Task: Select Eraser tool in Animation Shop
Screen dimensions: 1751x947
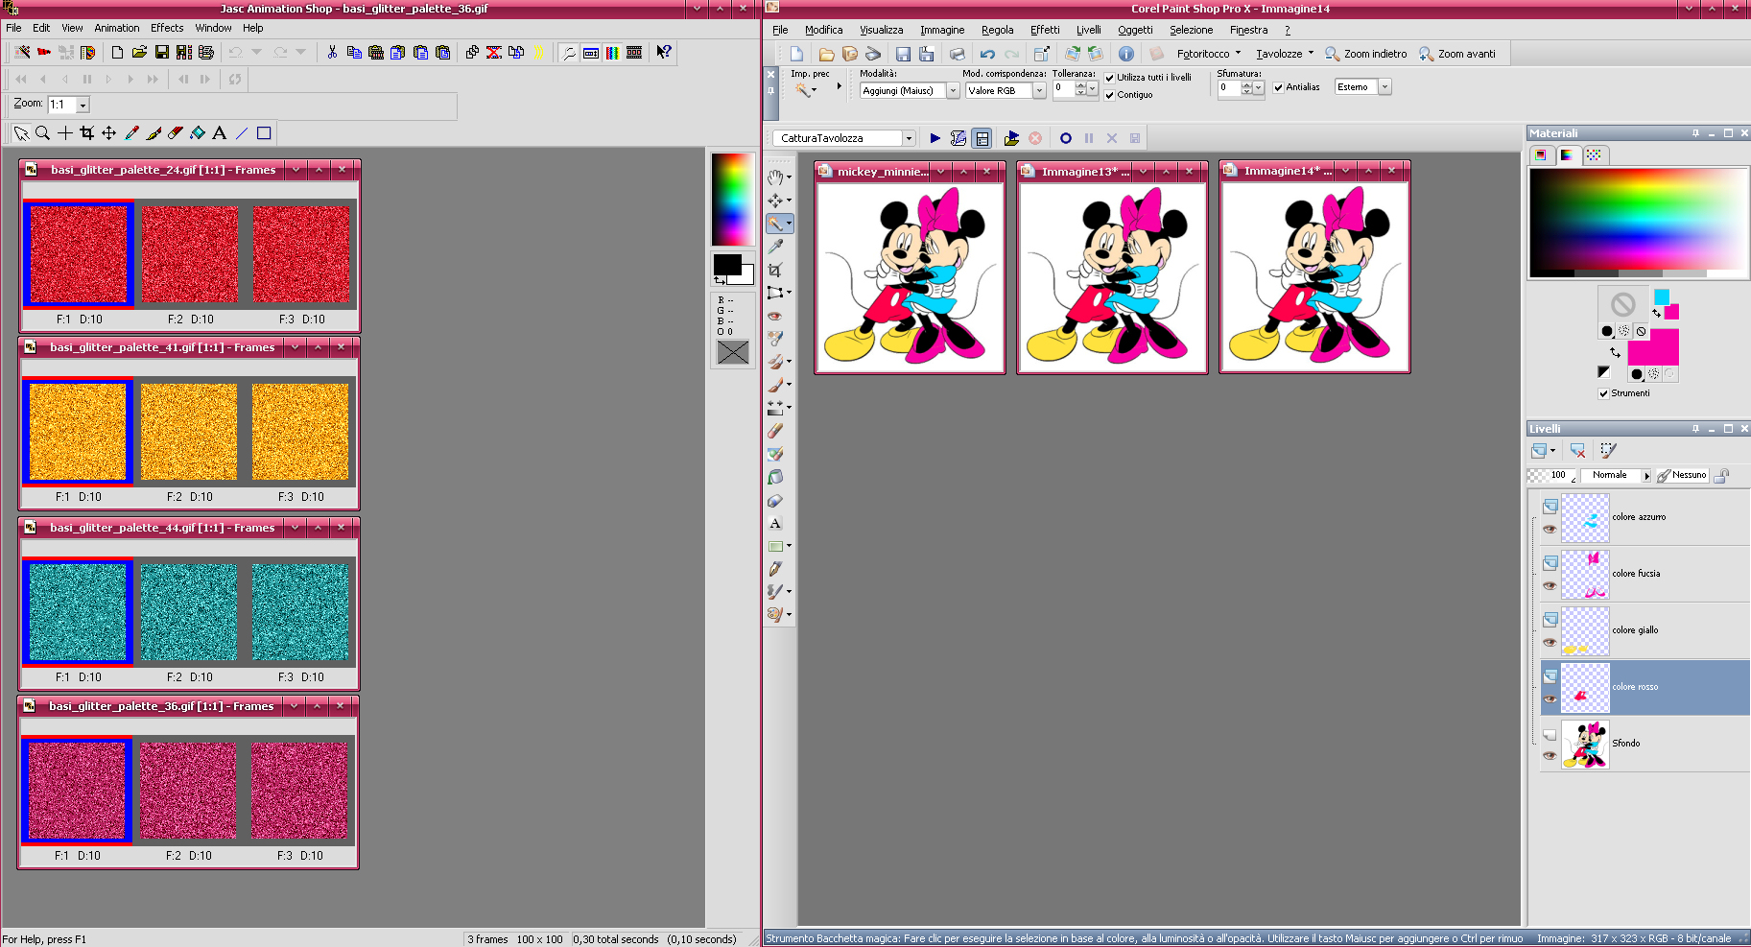Action: tap(176, 133)
